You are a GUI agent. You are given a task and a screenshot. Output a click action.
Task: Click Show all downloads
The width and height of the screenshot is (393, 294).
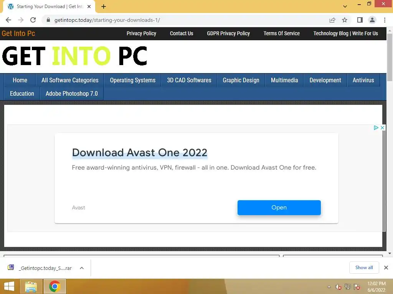(x=364, y=268)
